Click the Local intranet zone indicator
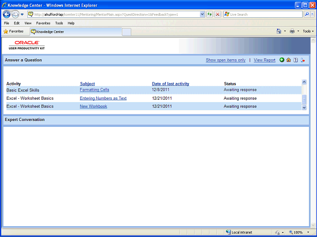Image resolution: width=317 pixels, height=237 pixels. pos(239,233)
